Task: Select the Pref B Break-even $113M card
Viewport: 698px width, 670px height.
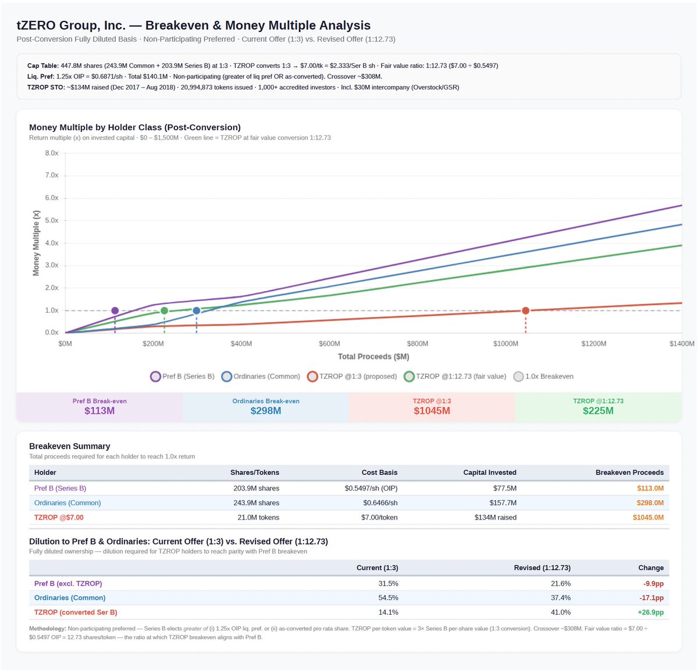Action: pos(99,407)
